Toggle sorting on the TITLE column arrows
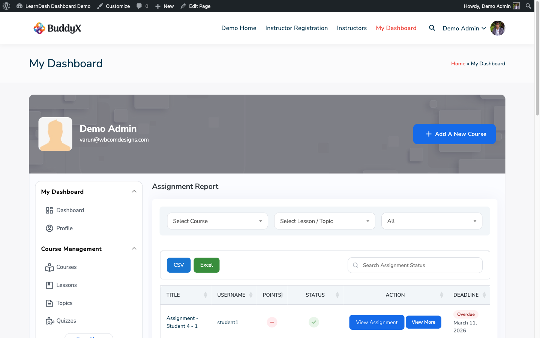This screenshot has width=540, height=338. tap(205, 295)
